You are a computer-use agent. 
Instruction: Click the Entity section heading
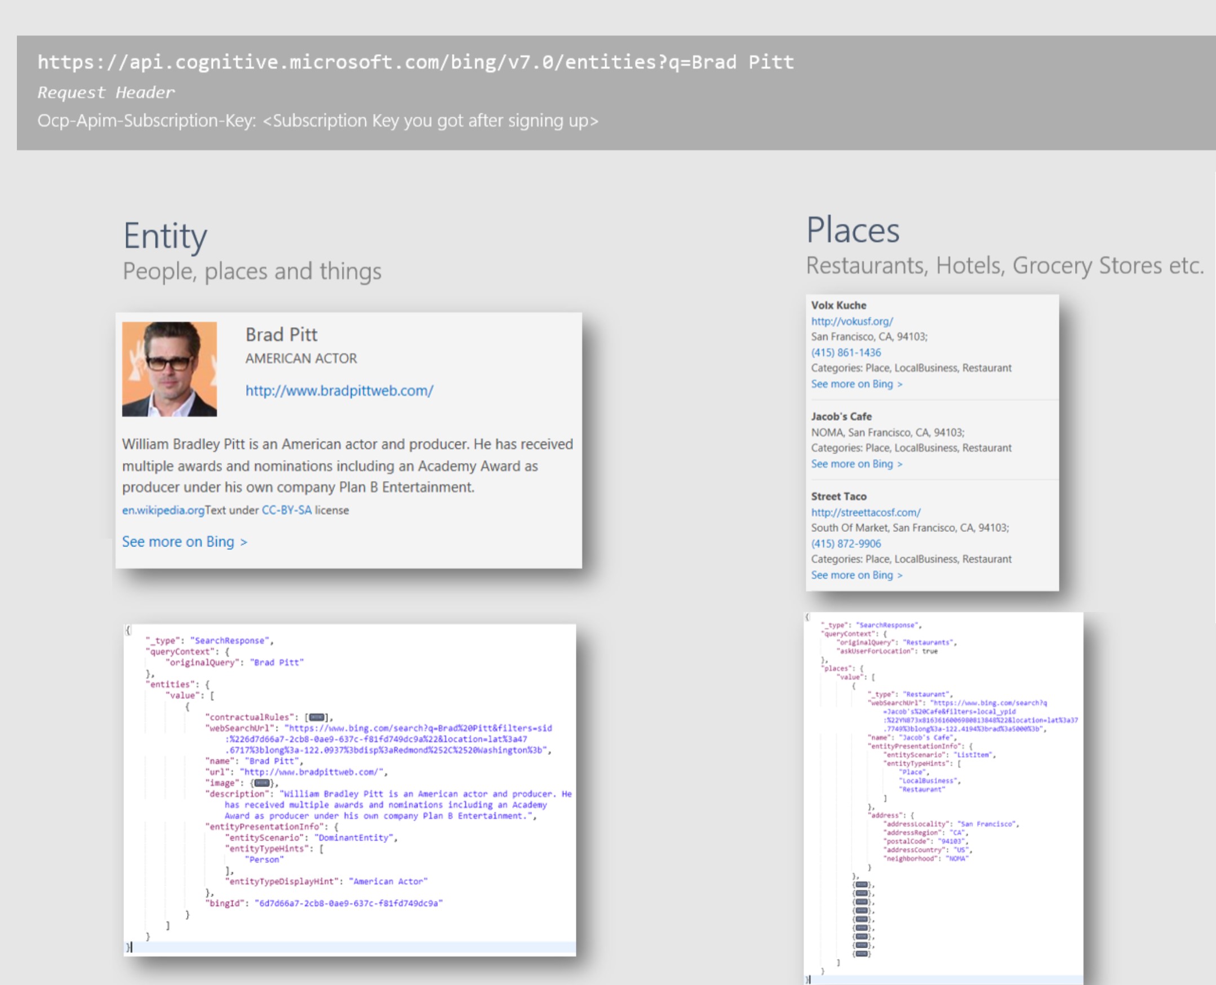click(x=166, y=237)
